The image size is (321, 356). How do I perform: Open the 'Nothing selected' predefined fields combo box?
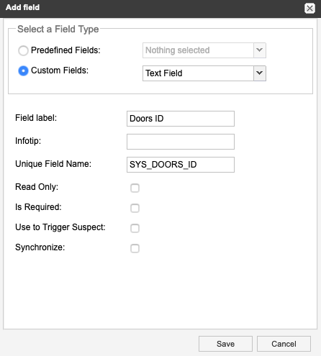[204, 50]
